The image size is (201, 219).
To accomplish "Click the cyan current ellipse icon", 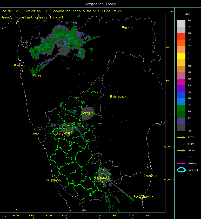I will pyautogui.click(x=181, y=170).
